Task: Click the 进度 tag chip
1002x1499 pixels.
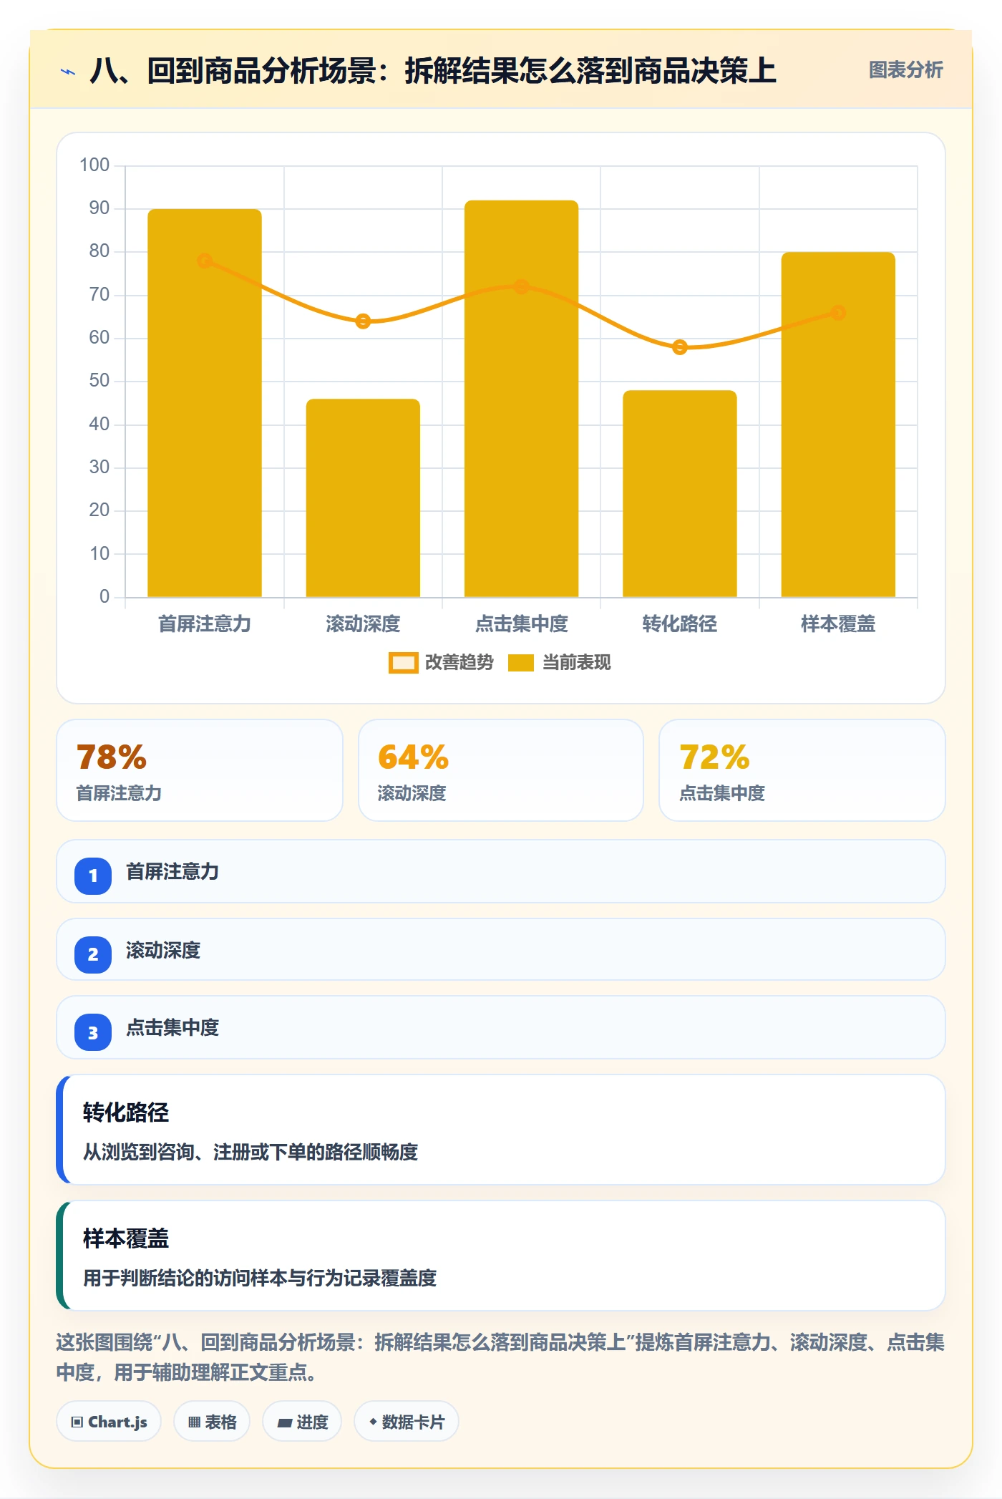Action: [x=302, y=1422]
